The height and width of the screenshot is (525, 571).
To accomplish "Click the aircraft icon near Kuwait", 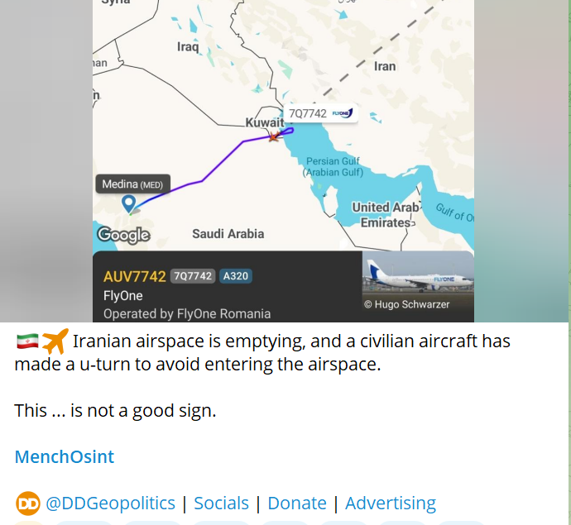I will click(x=274, y=136).
